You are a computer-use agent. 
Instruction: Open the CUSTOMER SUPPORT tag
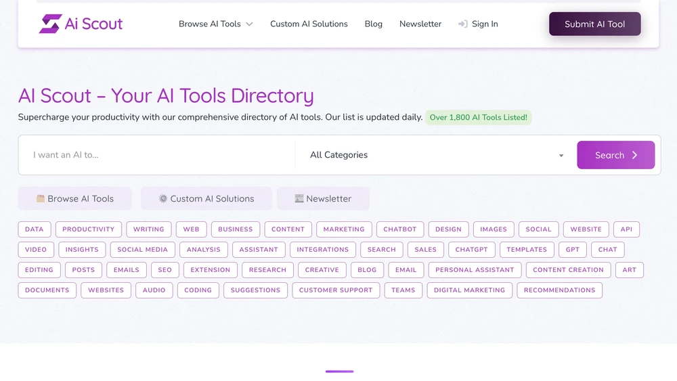336,290
